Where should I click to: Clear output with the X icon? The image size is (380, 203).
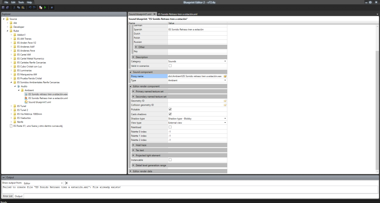click(x=66, y=183)
